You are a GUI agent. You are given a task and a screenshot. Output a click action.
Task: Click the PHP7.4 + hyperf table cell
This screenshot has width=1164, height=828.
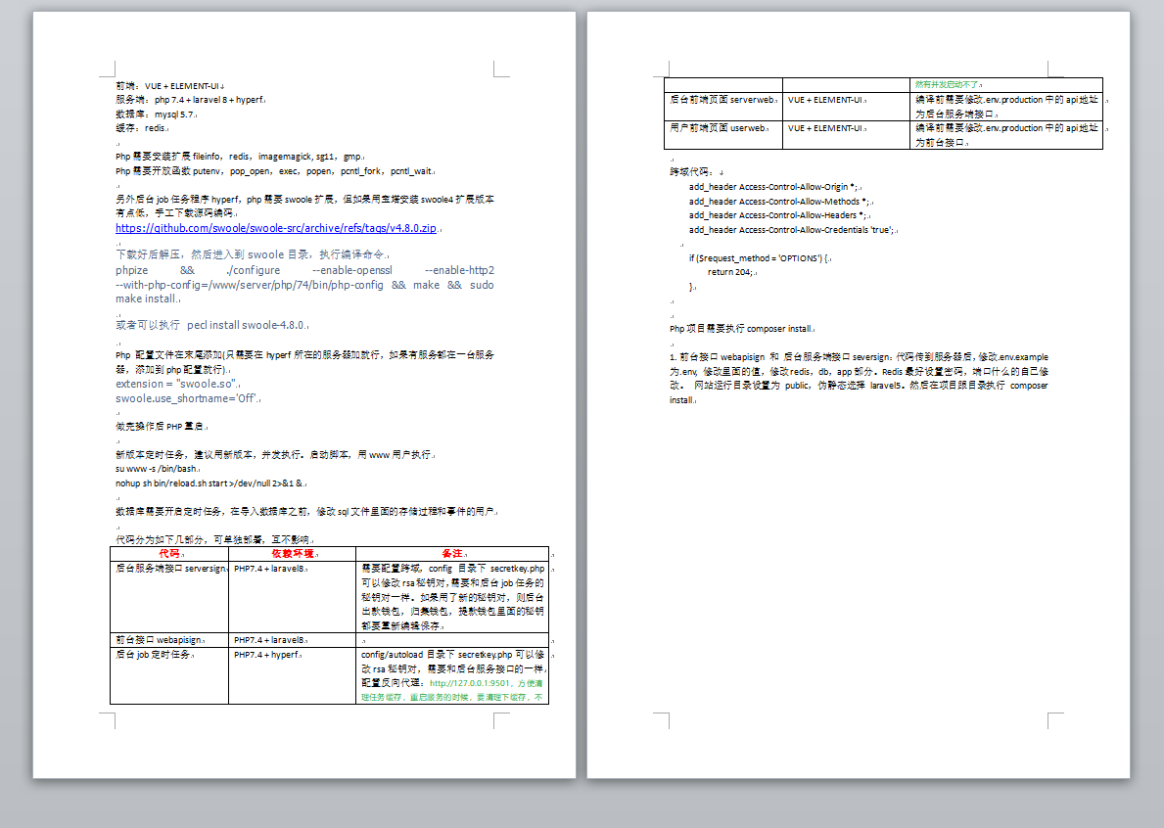point(293,675)
